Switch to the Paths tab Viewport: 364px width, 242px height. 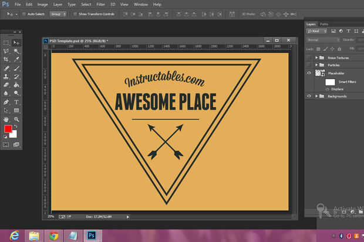pyautogui.click(x=324, y=24)
